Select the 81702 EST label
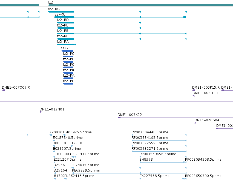The width and height of the screenshot is (233, 180). (59, 176)
